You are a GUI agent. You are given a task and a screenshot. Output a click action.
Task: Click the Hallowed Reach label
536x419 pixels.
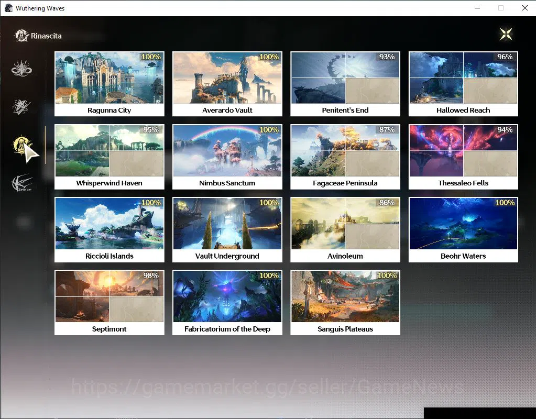click(463, 110)
